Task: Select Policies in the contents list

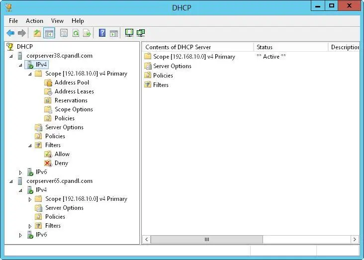Action: tap(163, 76)
